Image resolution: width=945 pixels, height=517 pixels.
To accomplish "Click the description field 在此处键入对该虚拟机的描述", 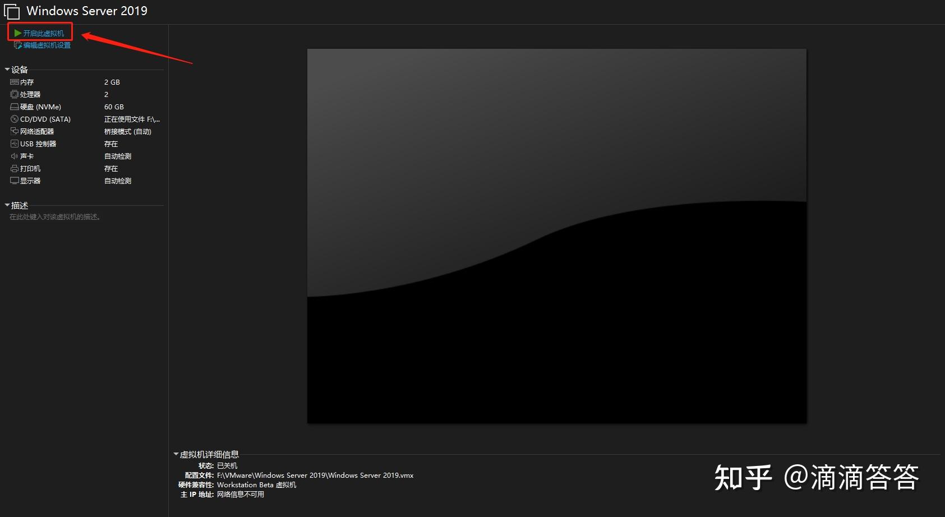I will tap(55, 216).
